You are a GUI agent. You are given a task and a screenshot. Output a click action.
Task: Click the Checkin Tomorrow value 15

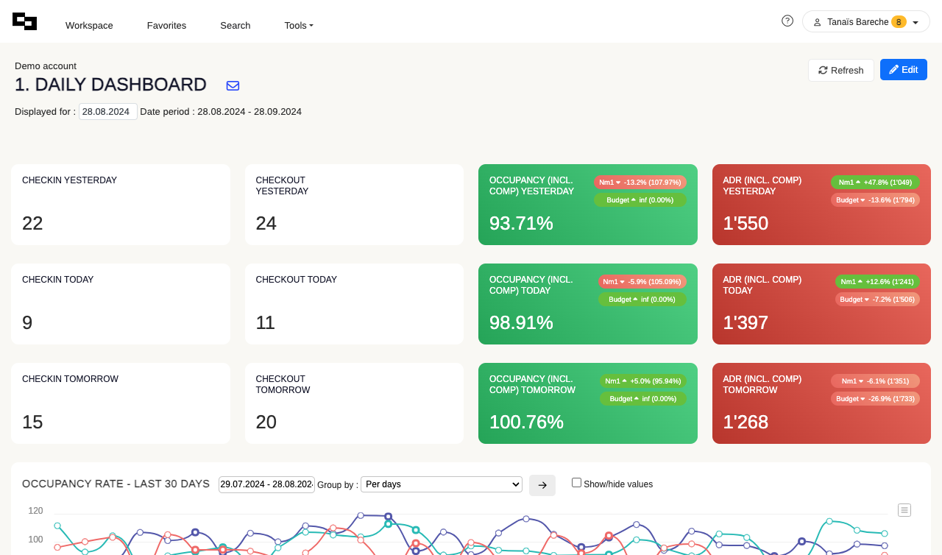(x=32, y=422)
